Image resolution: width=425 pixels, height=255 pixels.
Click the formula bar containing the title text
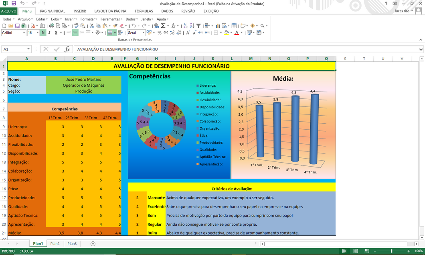click(x=241, y=49)
